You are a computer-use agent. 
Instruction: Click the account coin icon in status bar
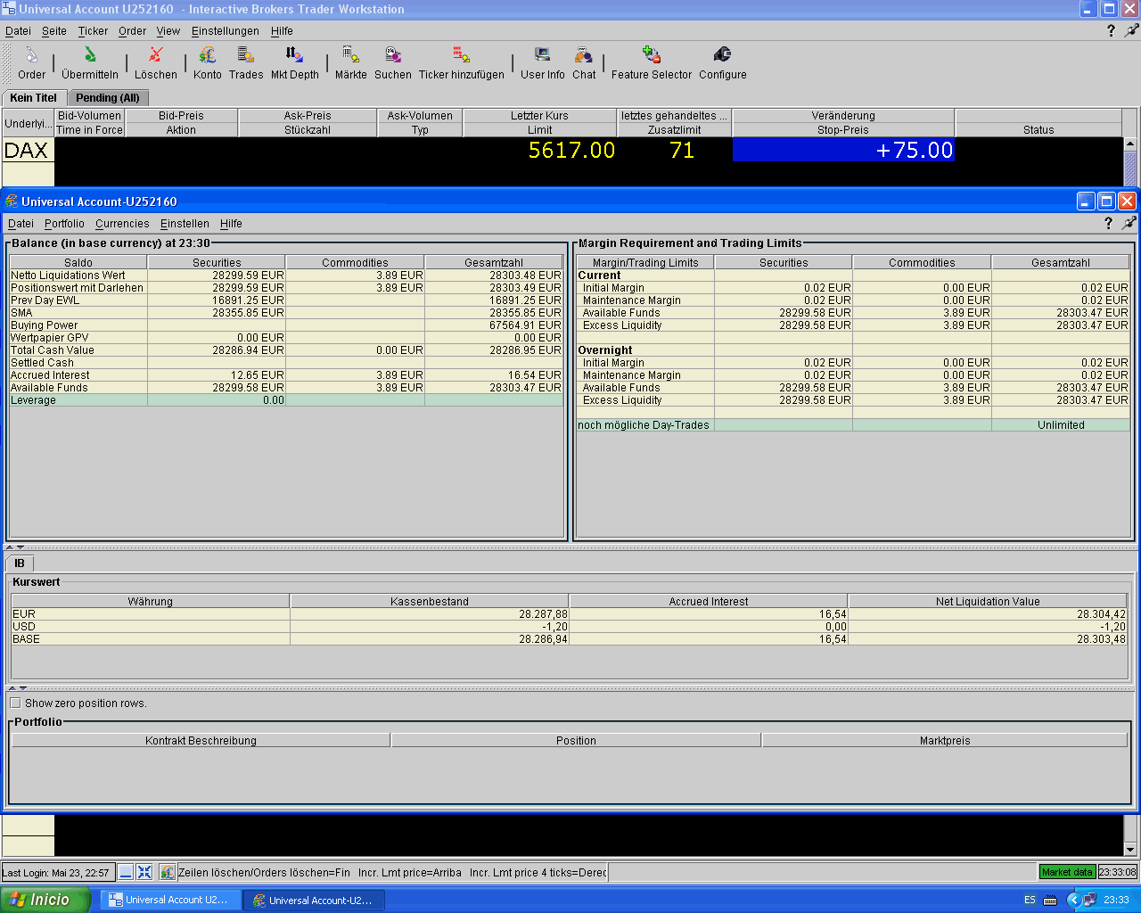[x=167, y=872]
